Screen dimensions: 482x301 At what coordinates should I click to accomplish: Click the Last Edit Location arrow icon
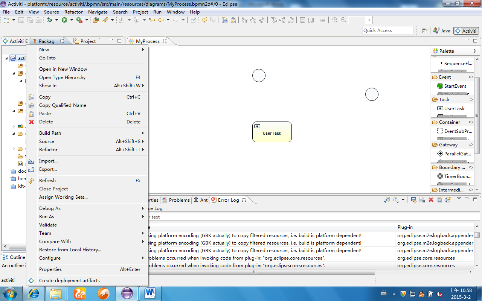click(152, 20)
